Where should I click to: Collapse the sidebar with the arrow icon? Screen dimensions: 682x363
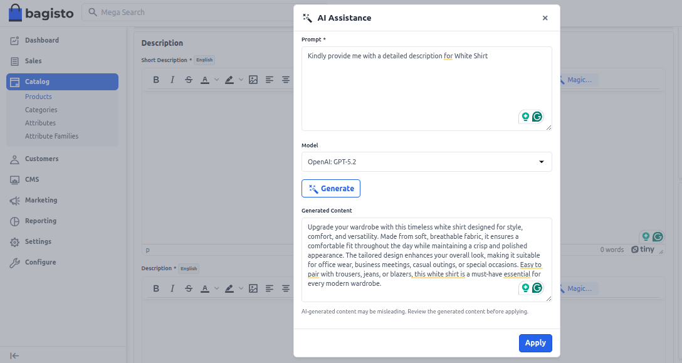14,355
